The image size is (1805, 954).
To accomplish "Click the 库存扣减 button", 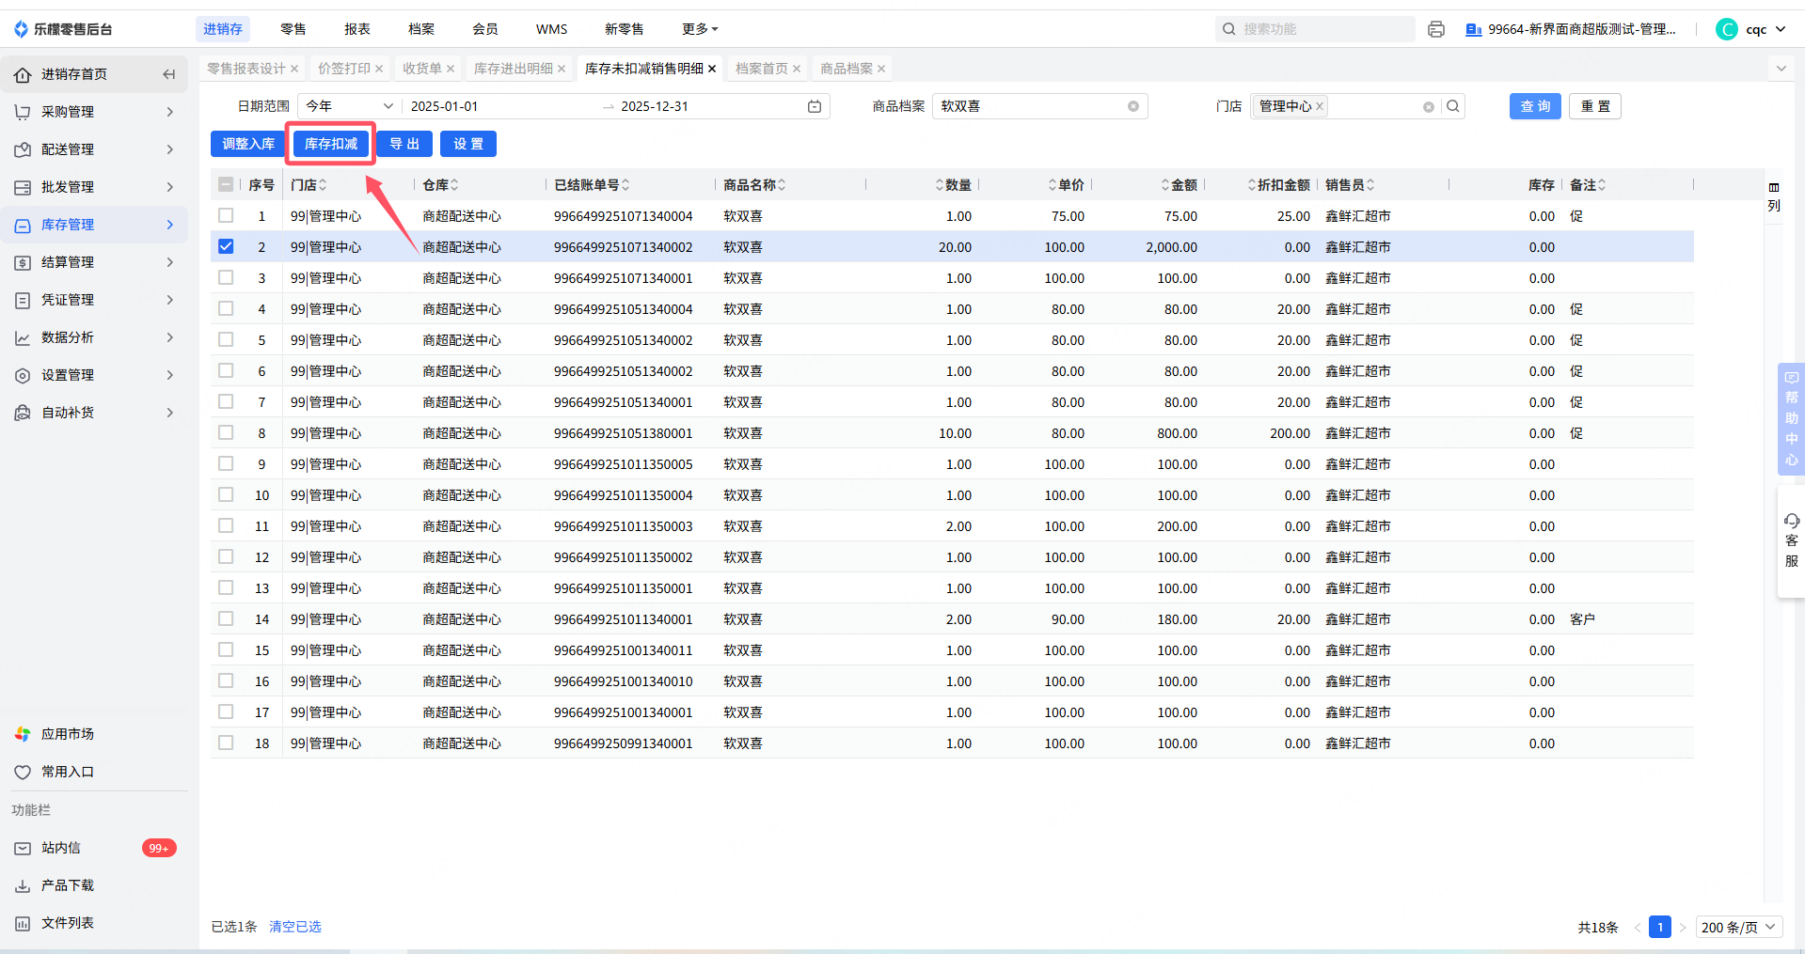I will tap(331, 144).
